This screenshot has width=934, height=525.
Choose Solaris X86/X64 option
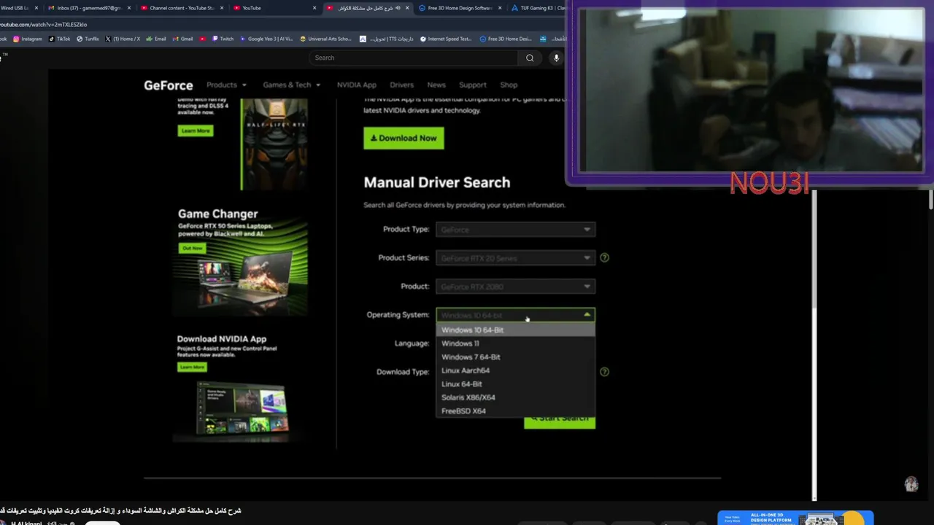coord(515,397)
